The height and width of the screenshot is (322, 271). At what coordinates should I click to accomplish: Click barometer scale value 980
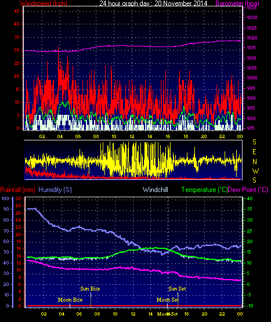251,118
